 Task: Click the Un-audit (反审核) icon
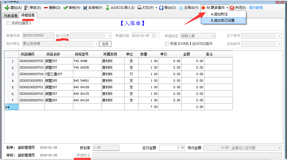pos(85,8)
